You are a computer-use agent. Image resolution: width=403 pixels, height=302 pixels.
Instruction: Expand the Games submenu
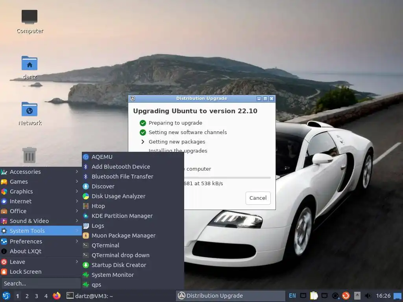pyautogui.click(x=41, y=182)
